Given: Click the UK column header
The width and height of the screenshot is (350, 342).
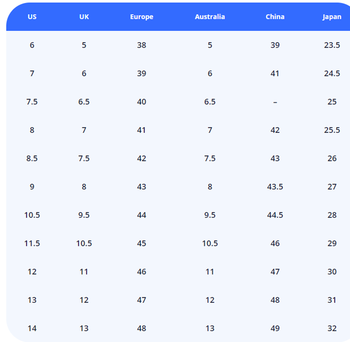Looking at the screenshot, I should click(x=84, y=16).
